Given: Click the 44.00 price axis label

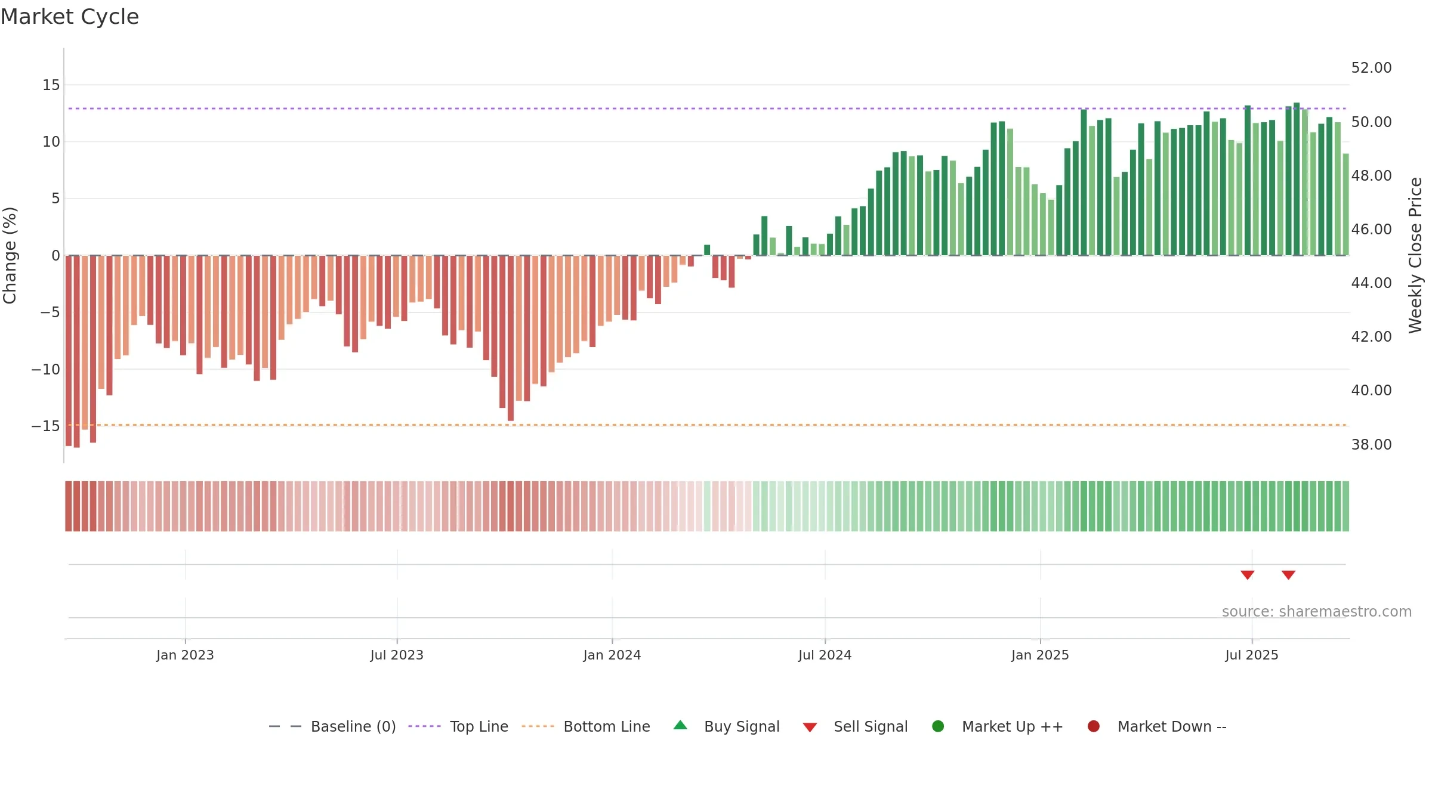Looking at the screenshot, I should [x=1371, y=283].
